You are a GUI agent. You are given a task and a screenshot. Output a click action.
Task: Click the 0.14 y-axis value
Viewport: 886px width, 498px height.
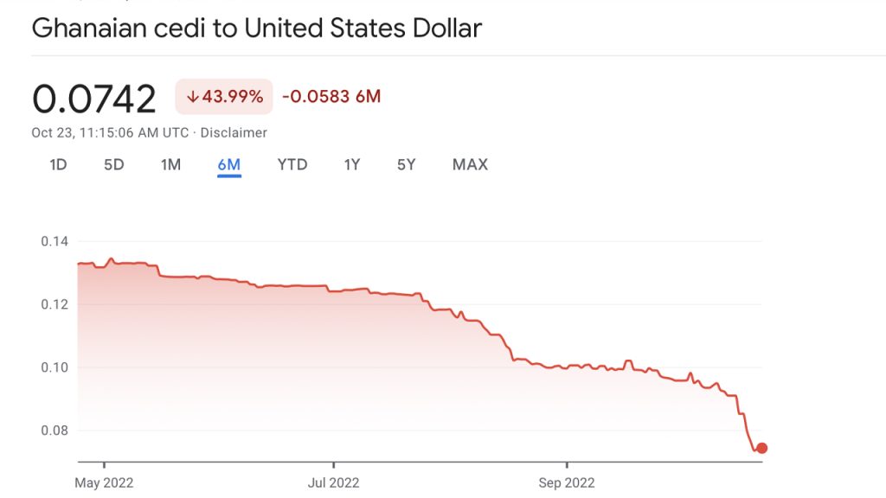pyautogui.click(x=54, y=241)
